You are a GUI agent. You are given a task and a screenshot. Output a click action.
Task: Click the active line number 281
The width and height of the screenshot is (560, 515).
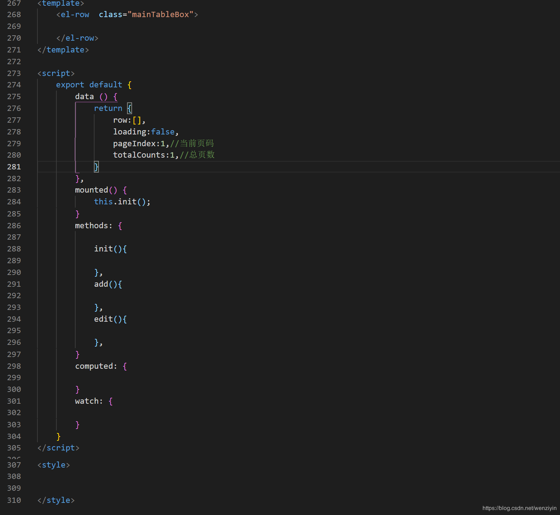(14, 167)
